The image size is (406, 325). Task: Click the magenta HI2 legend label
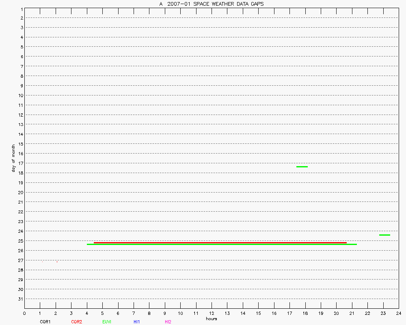[168, 322]
